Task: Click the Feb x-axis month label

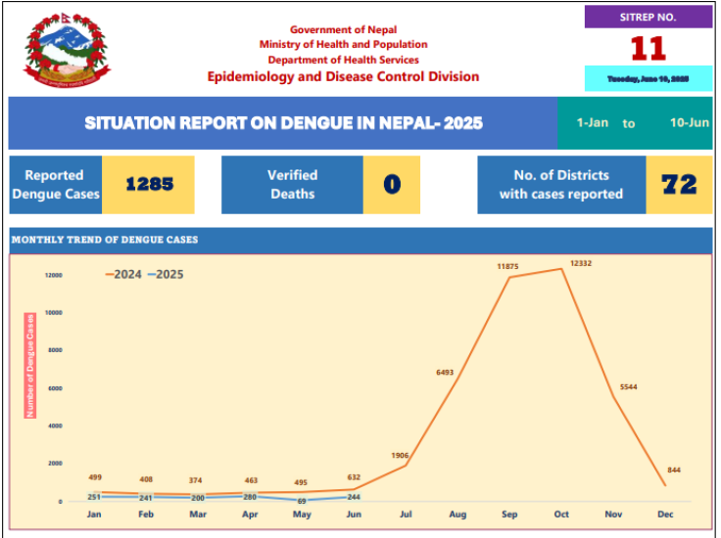Action: pos(146,515)
